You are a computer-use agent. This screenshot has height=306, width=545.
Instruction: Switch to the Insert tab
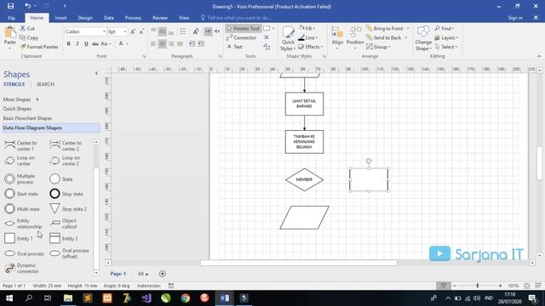60,18
